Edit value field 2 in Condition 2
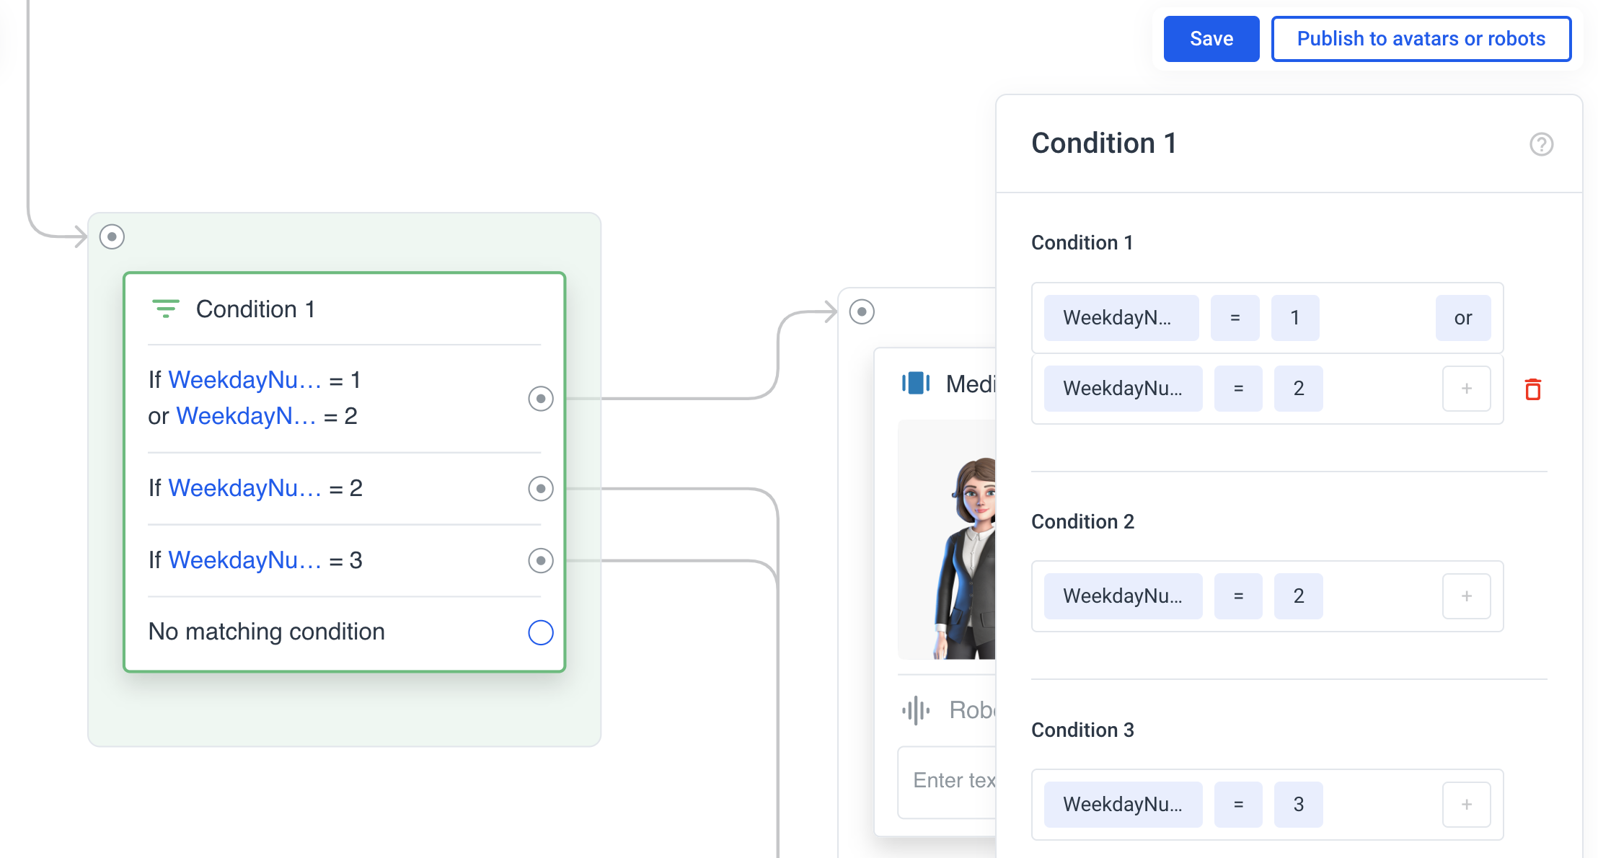Screen dimensions: 1598x858 click(1299, 596)
